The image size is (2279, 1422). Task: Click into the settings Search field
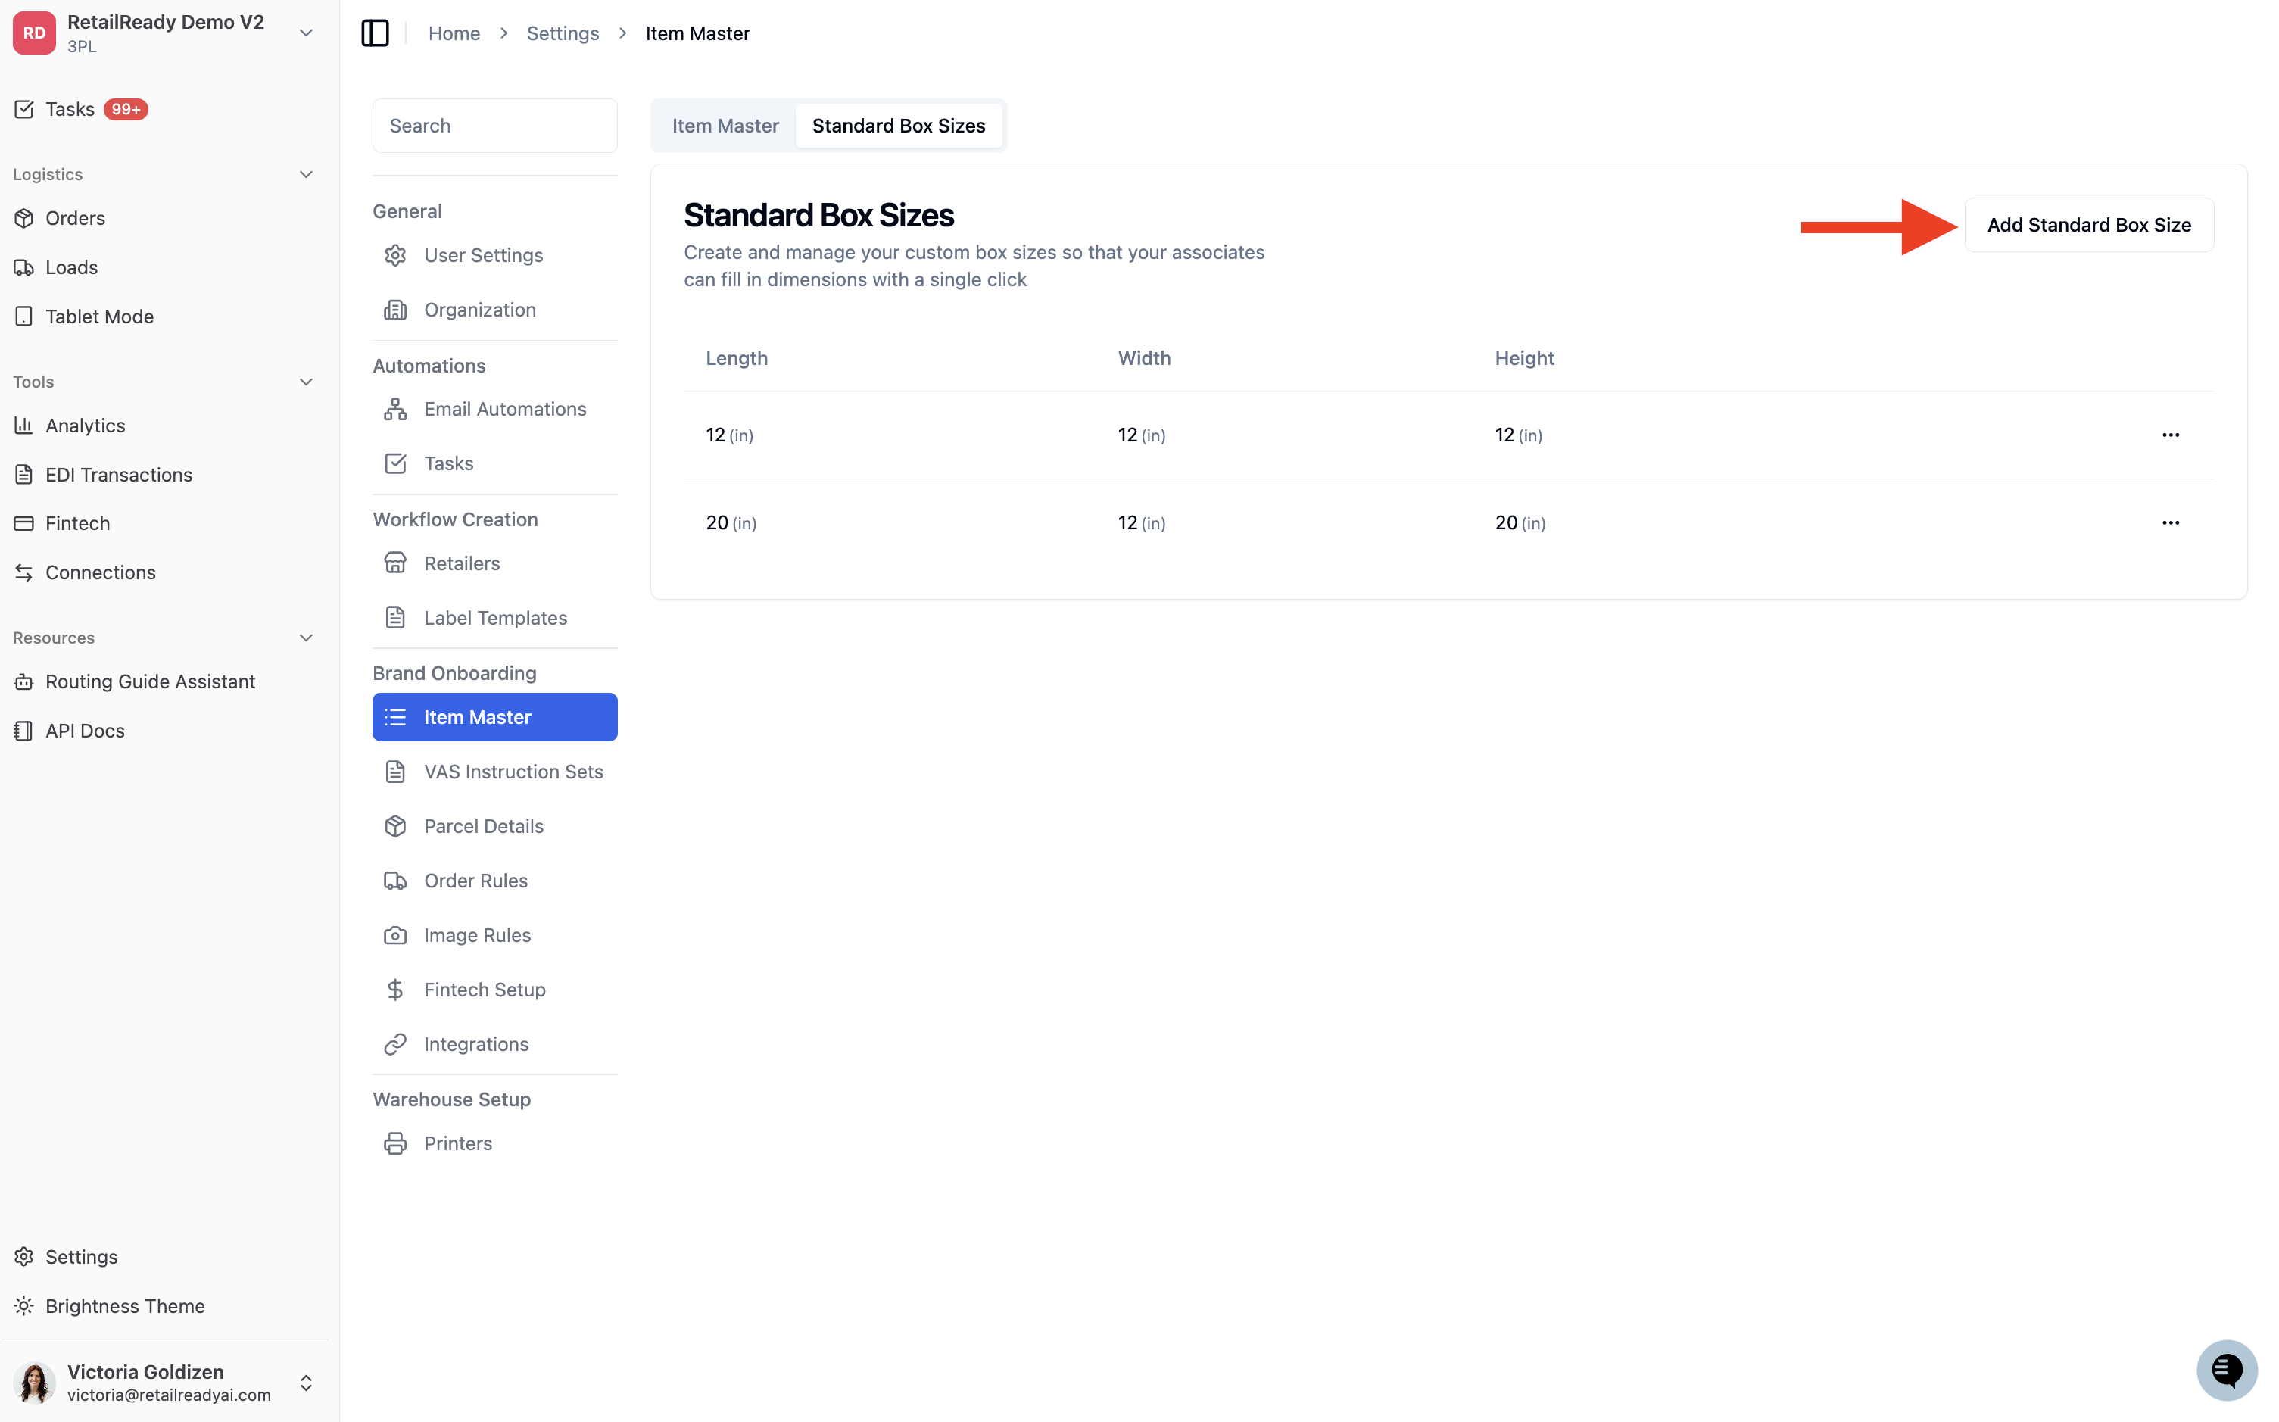[494, 125]
